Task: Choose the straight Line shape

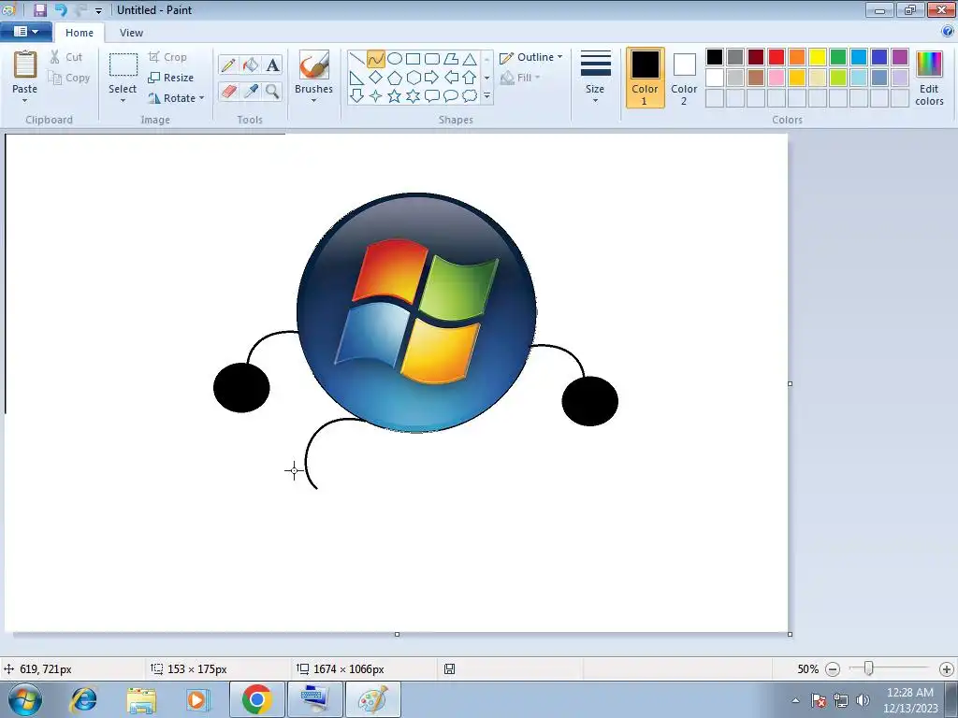Action: (x=356, y=59)
